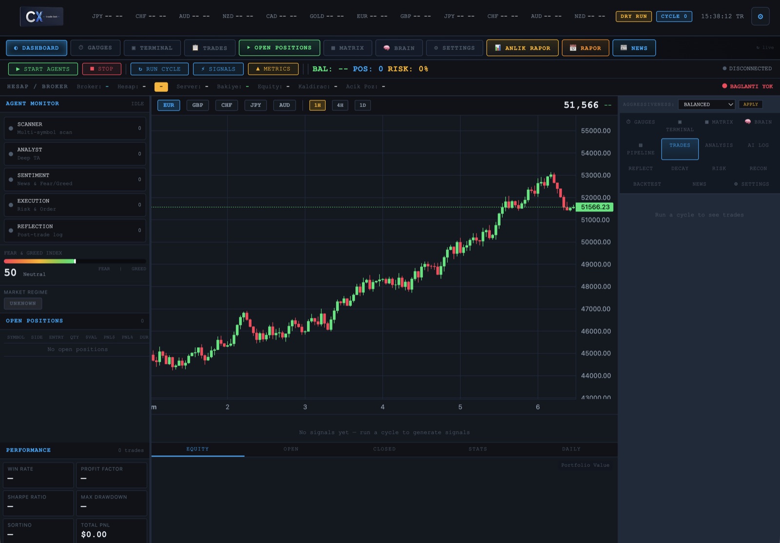
Task: Apply the aggressiveness setting
Action: [751, 104]
